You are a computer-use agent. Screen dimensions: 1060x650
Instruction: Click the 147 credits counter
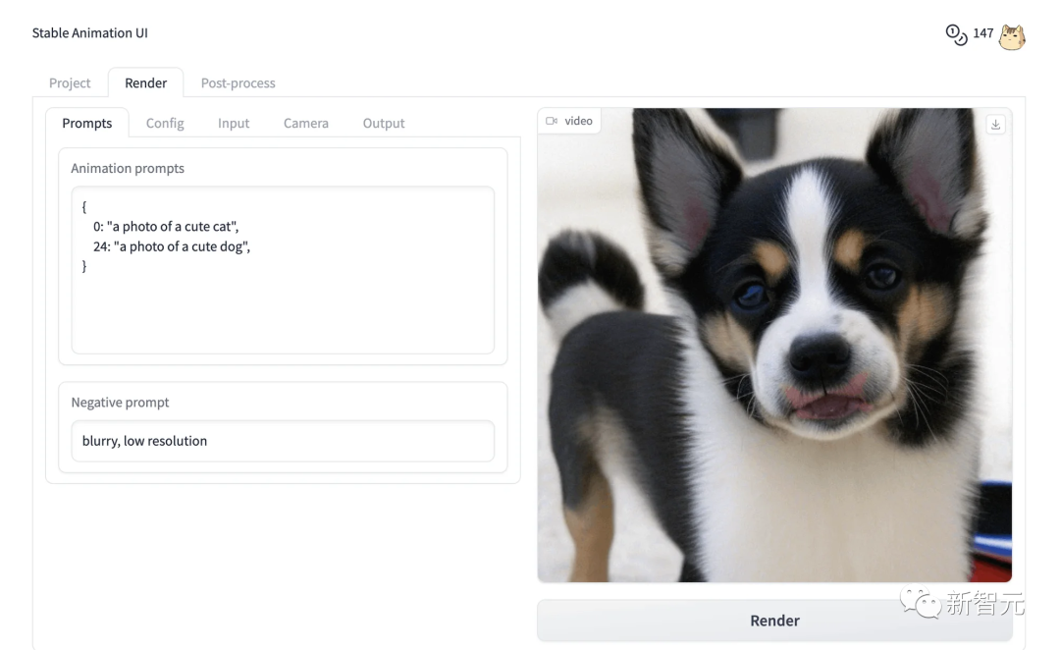pos(982,33)
